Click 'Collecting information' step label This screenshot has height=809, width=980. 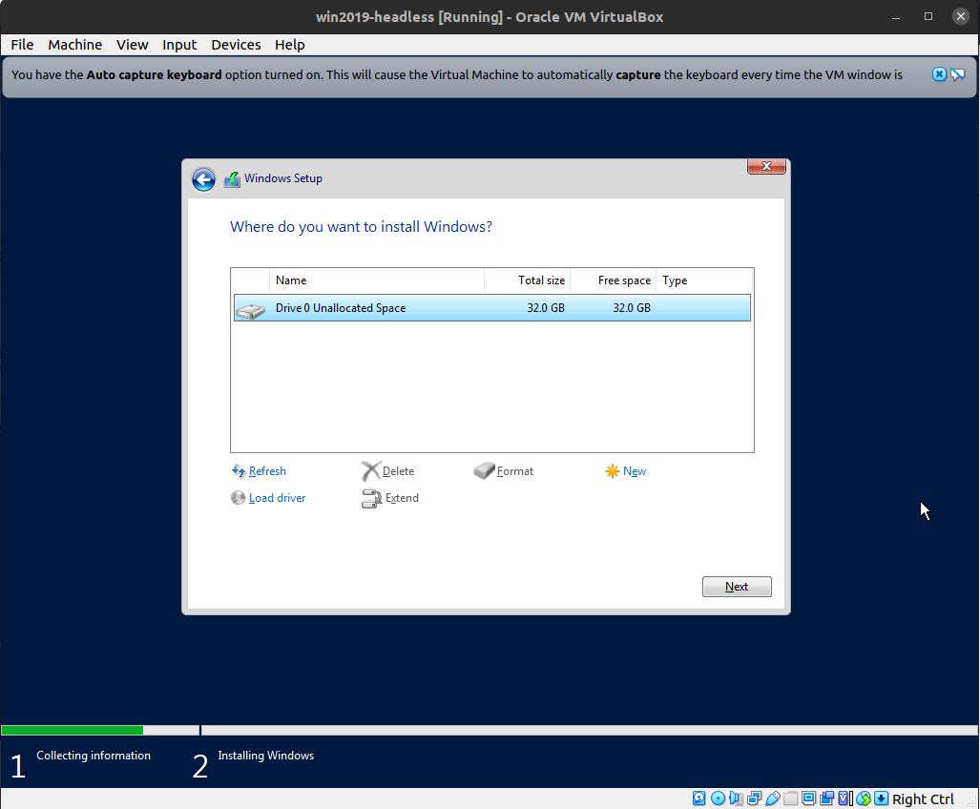tap(94, 756)
